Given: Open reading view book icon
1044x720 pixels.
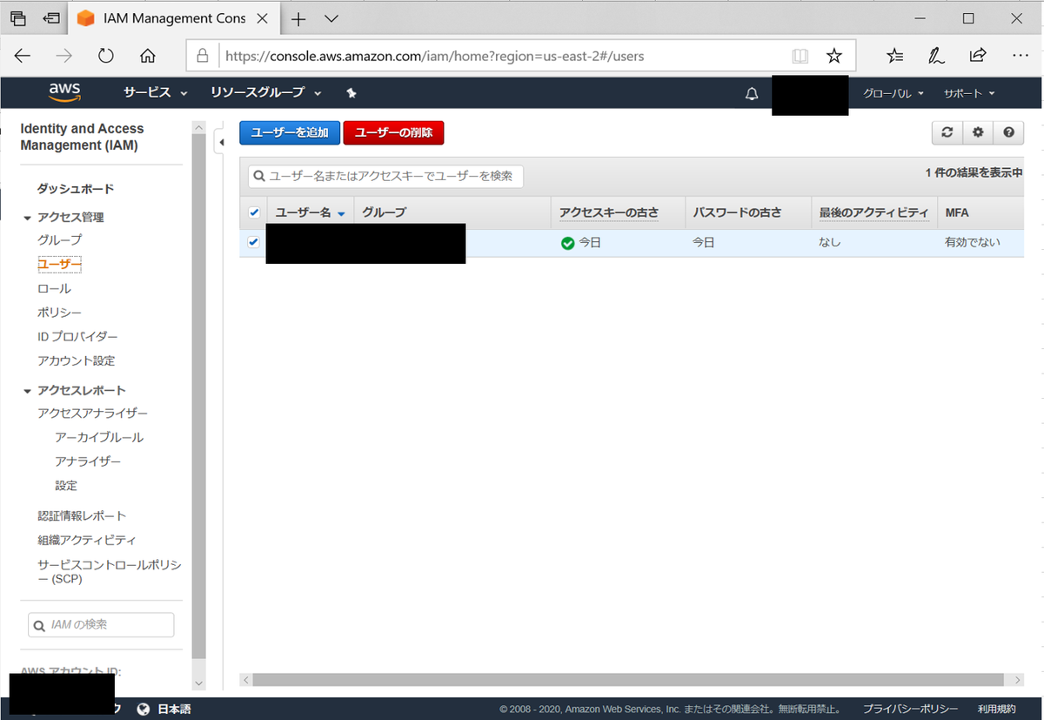Looking at the screenshot, I should coord(800,56).
